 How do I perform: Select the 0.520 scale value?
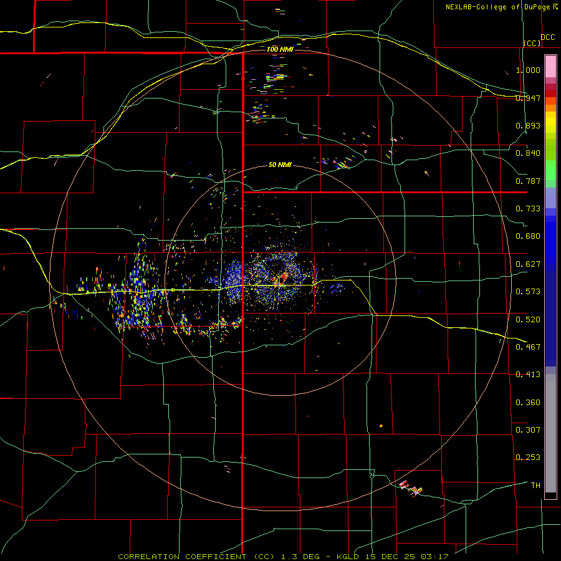[x=528, y=319]
